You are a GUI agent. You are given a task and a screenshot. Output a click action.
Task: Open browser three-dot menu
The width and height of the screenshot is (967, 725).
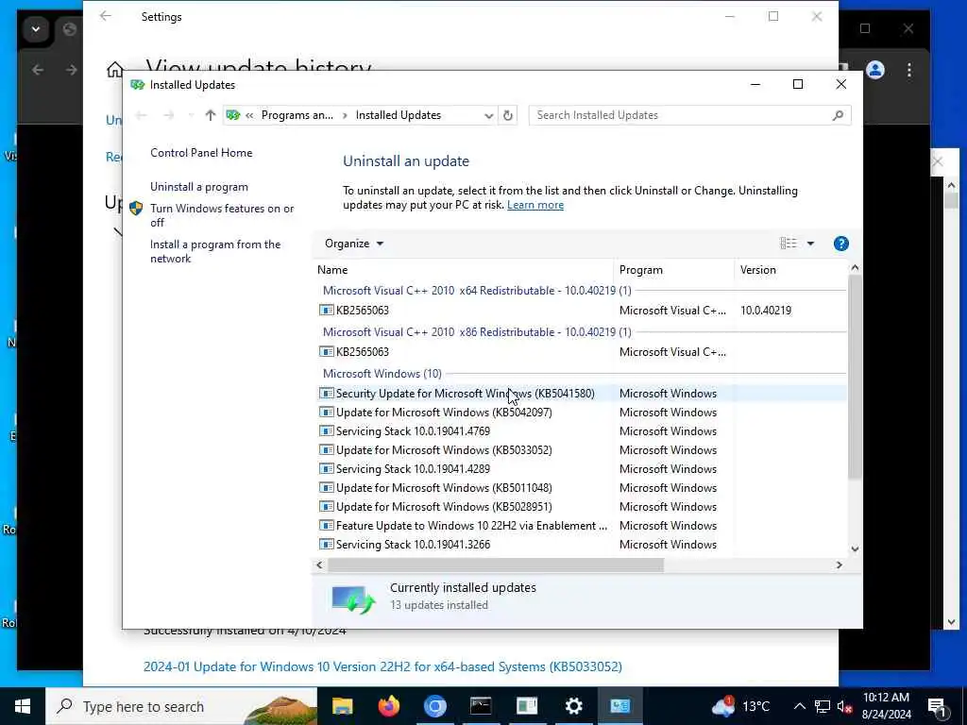click(x=909, y=70)
